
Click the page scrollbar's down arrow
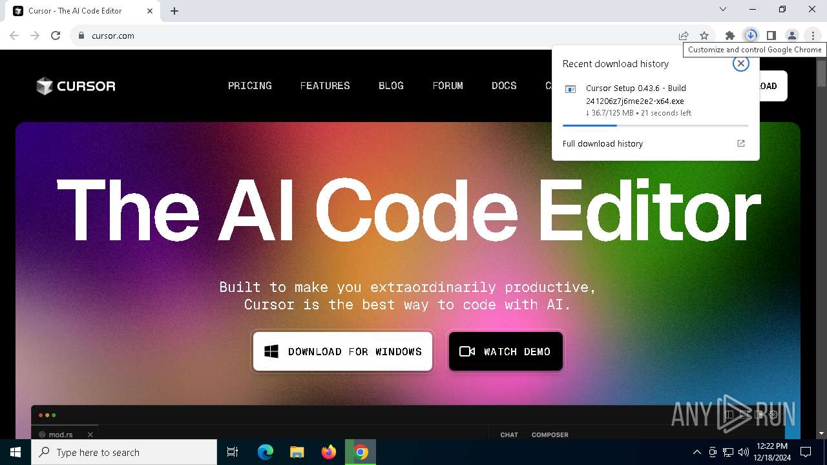821,434
